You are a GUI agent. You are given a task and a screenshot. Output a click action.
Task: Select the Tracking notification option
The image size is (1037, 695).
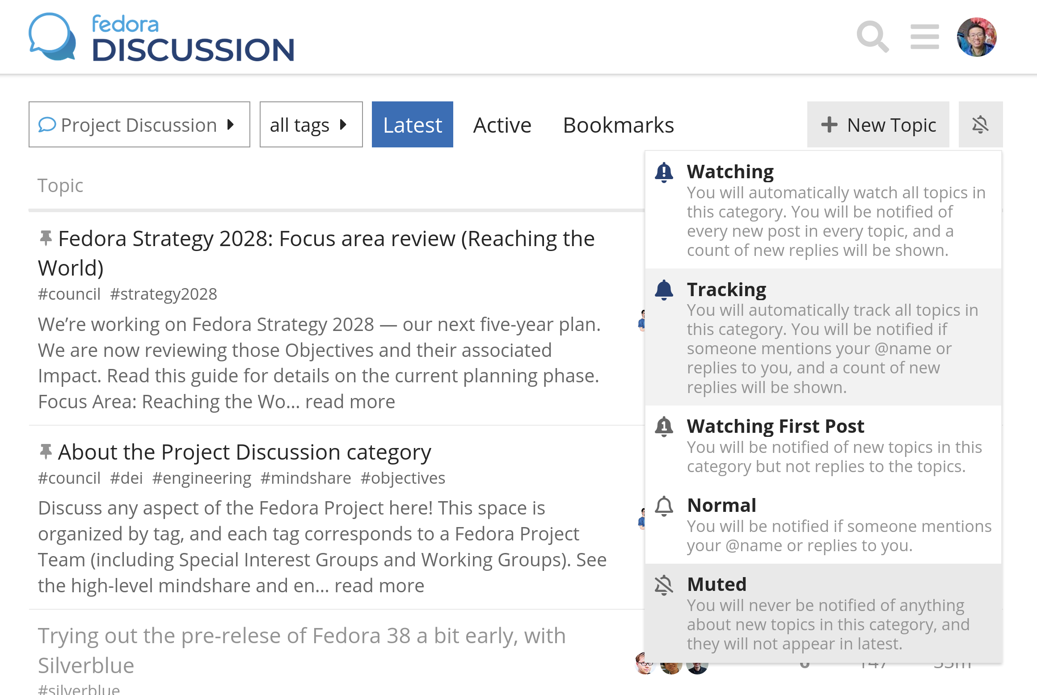823,337
